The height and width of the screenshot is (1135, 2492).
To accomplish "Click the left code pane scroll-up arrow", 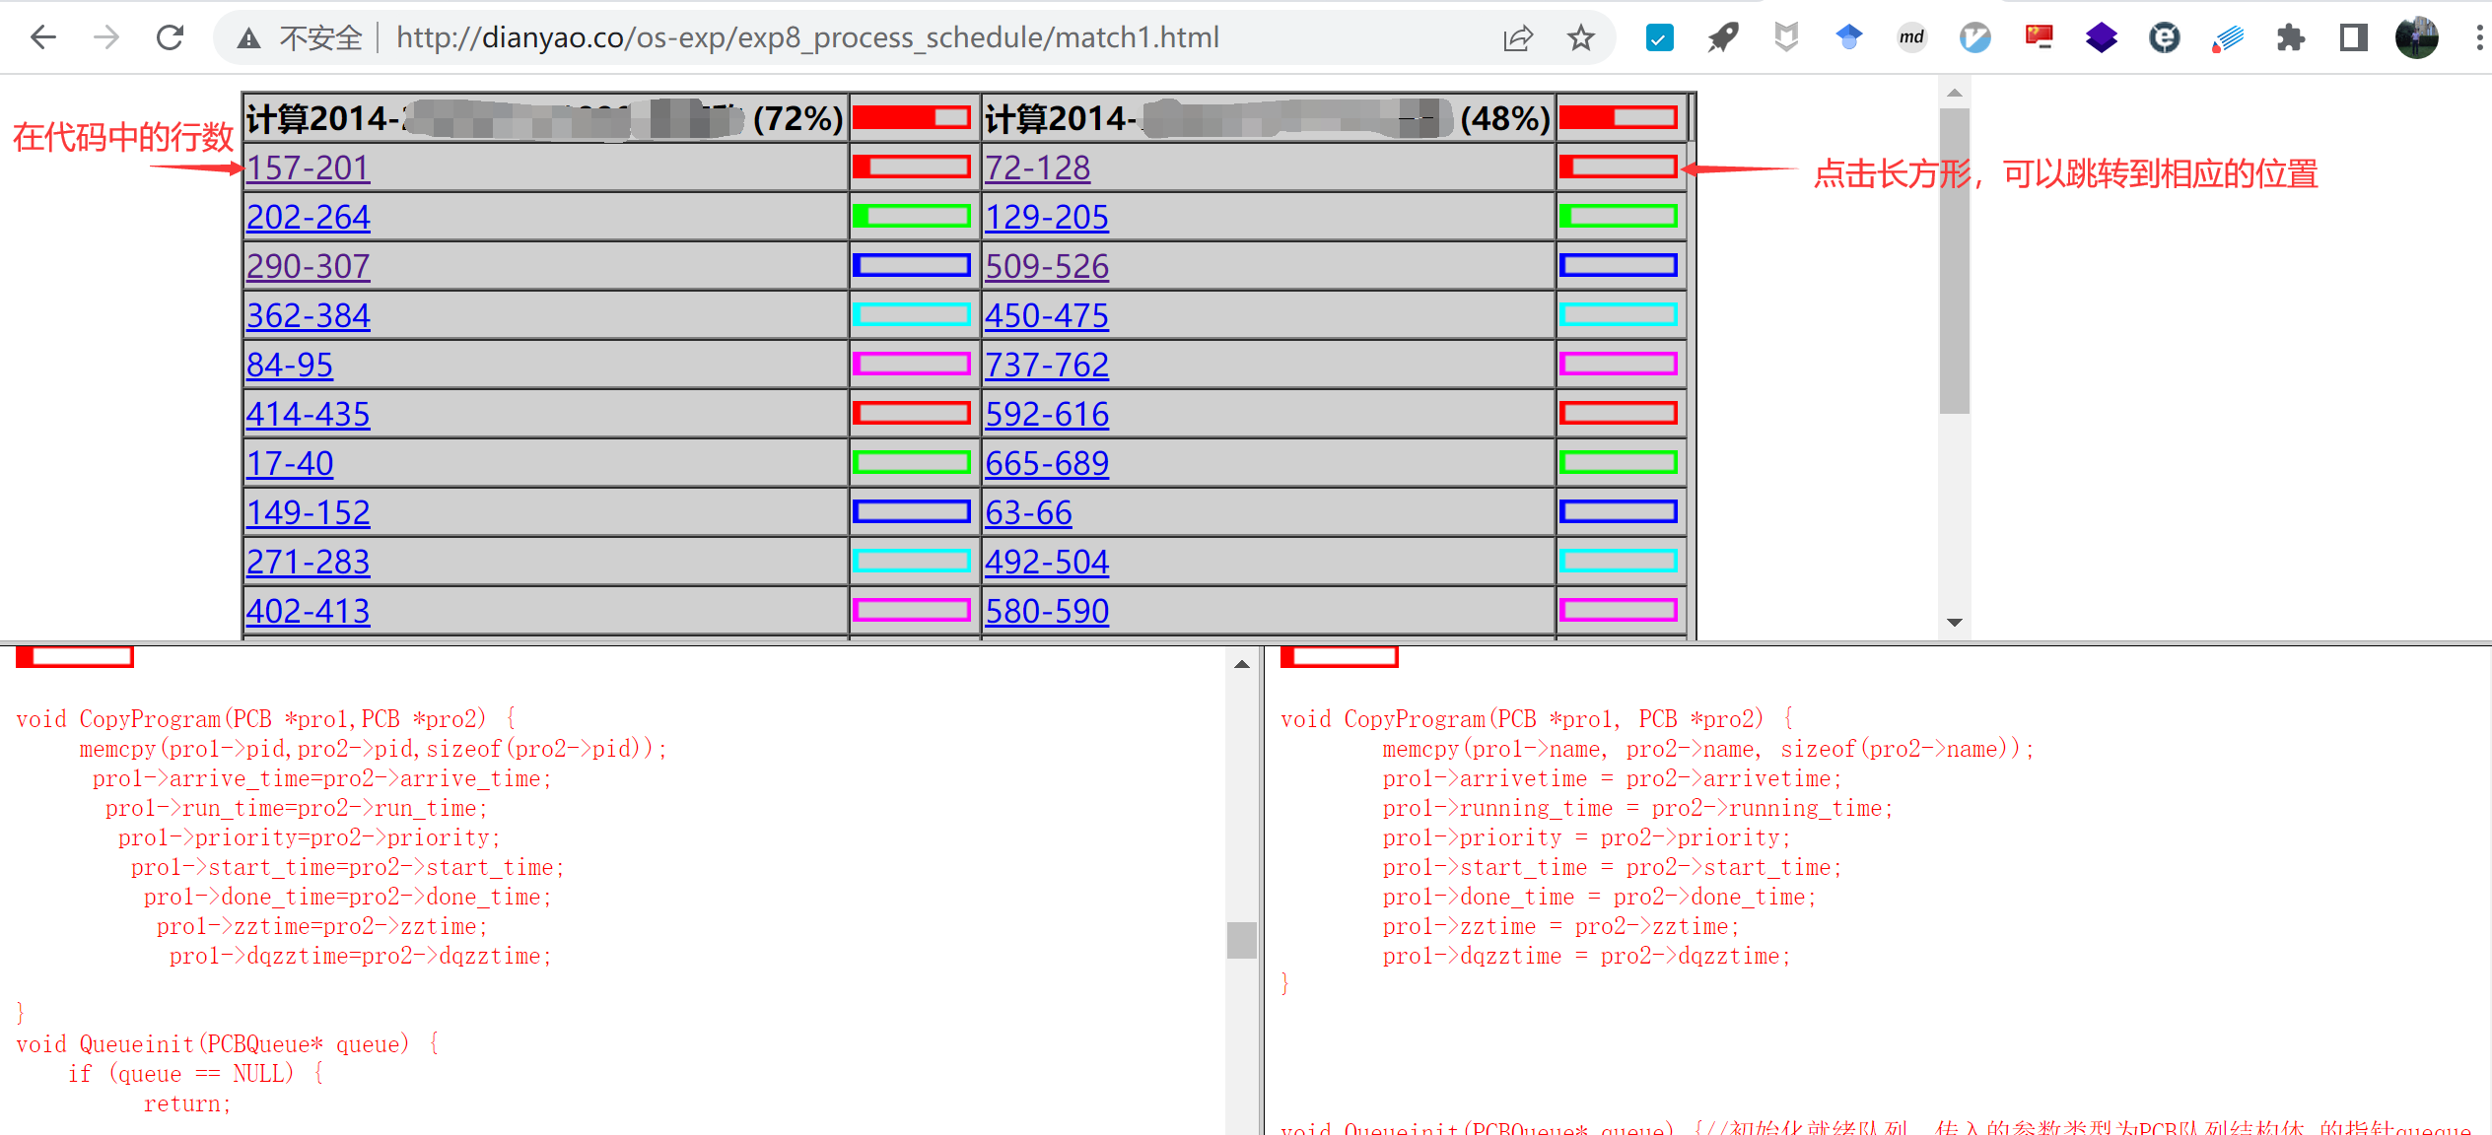I will point(1242,665).
